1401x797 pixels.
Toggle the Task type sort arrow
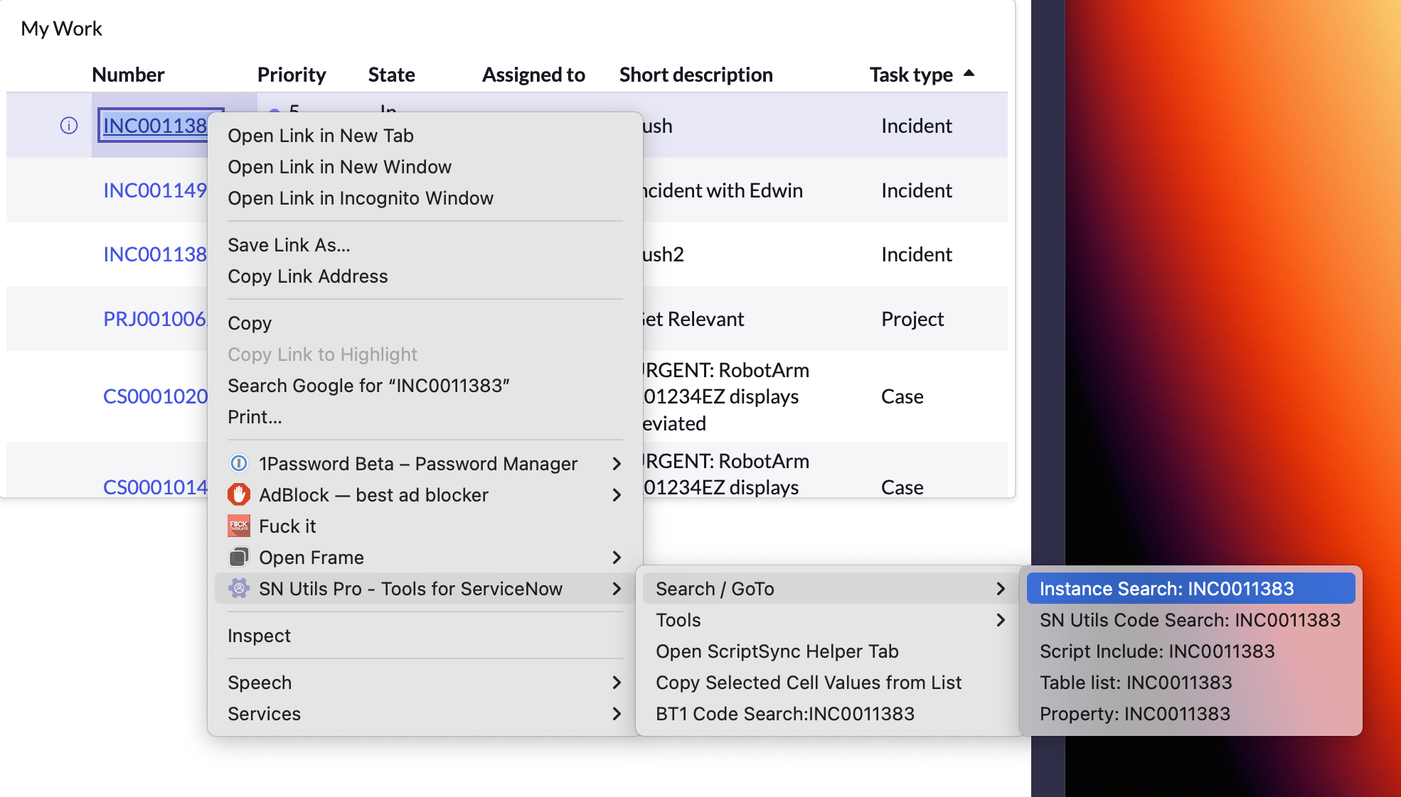pos(970,73)
